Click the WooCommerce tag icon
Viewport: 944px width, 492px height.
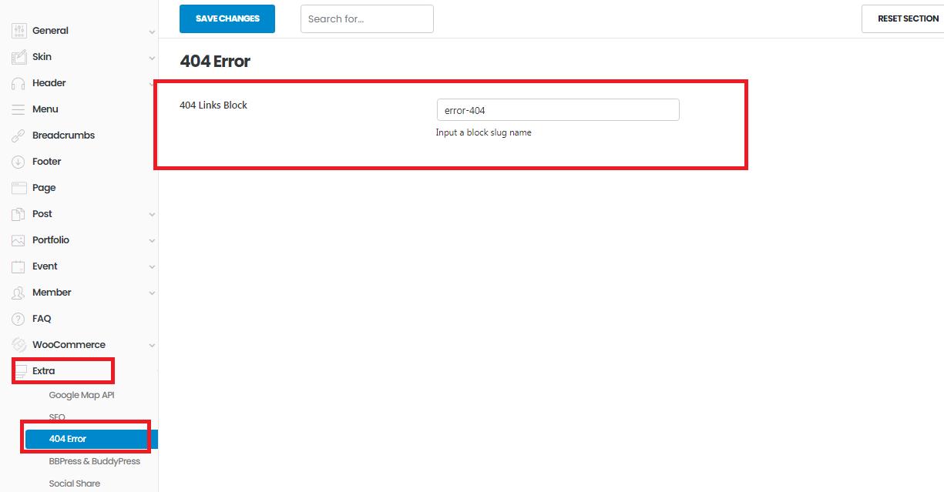[18, 345]
